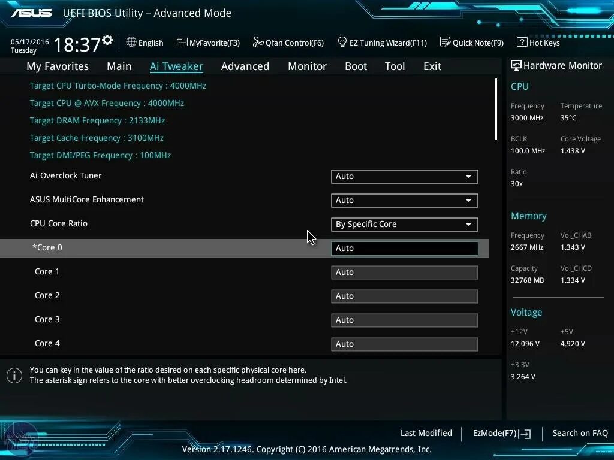Click the MyFavorite list icon
The image size is (614, 460).
point(182,43)
